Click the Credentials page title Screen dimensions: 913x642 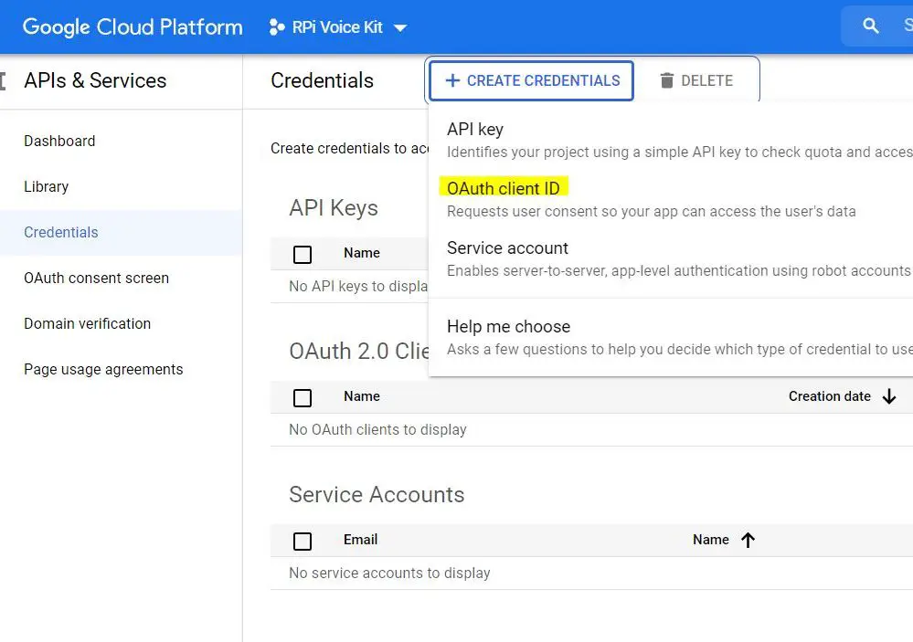click(322, 80)
